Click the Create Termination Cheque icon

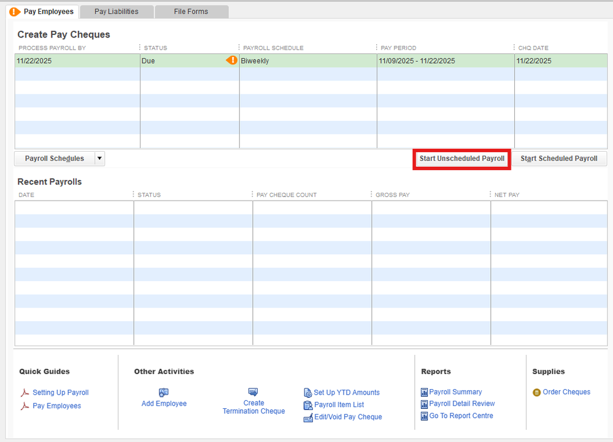(x=253, y=392)
